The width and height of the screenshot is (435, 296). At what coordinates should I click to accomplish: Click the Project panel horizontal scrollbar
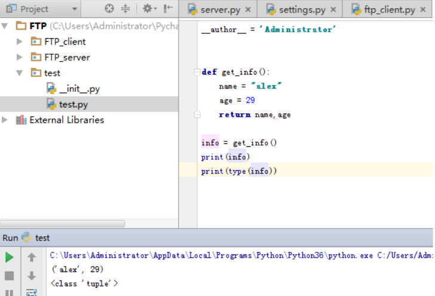(x=62, y=223)
